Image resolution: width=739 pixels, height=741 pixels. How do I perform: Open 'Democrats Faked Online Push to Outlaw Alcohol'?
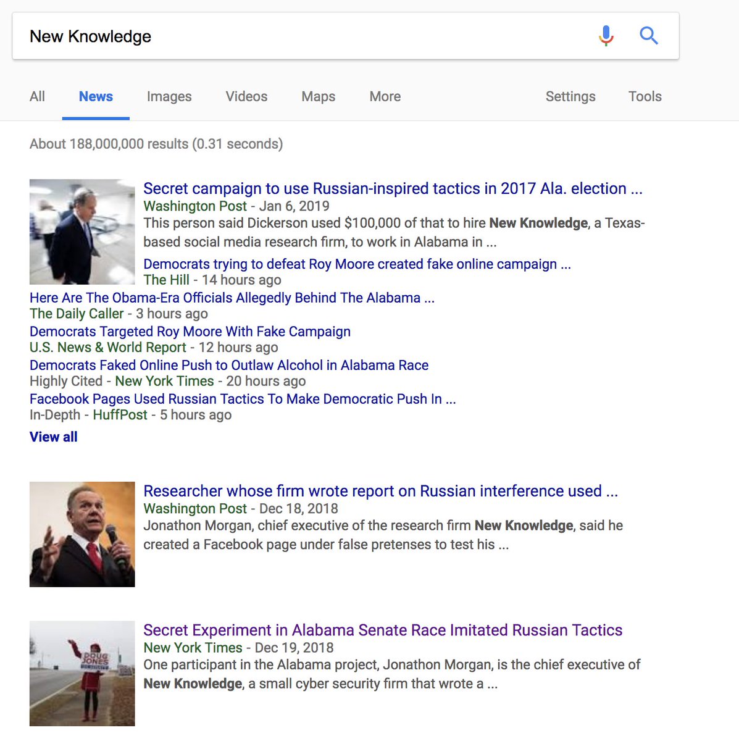[229, 365]
